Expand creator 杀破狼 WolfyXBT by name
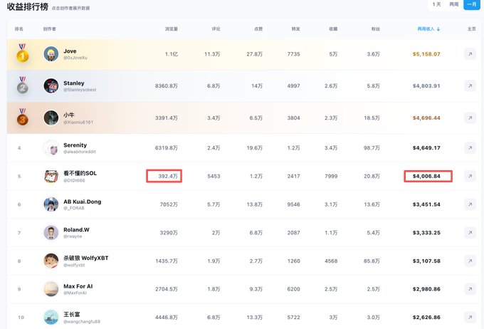 86,258
